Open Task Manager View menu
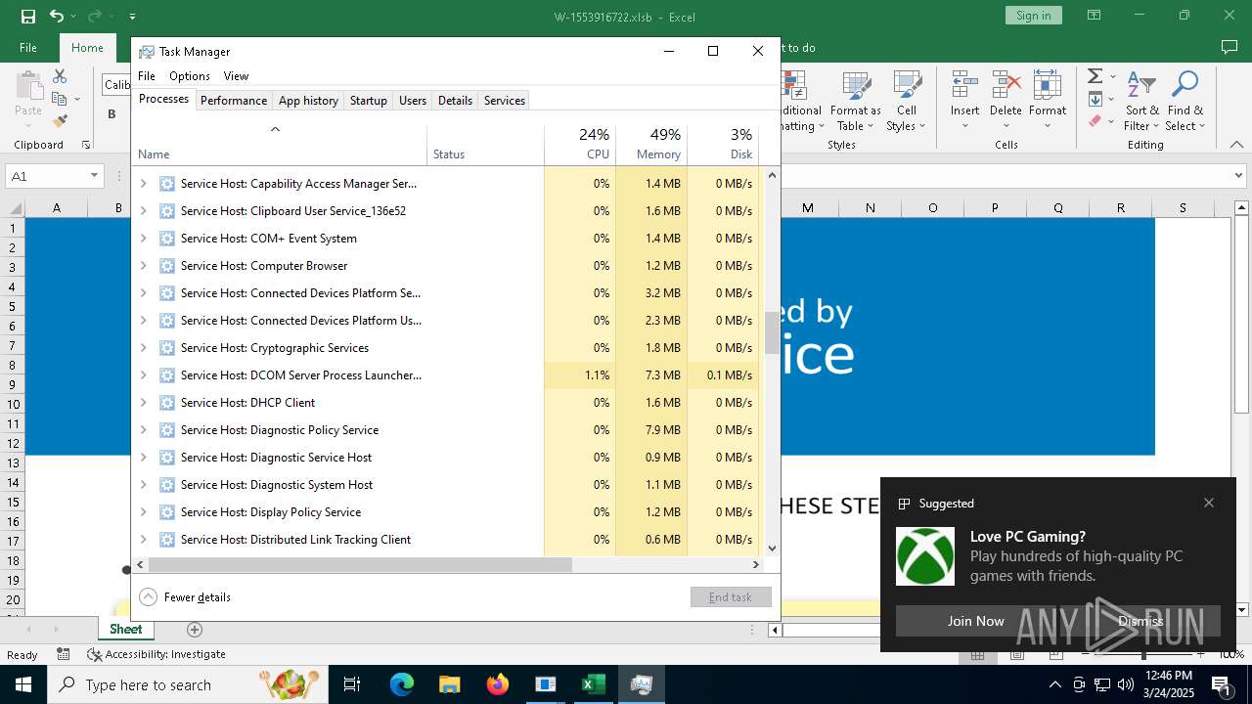 click(236, 76)
